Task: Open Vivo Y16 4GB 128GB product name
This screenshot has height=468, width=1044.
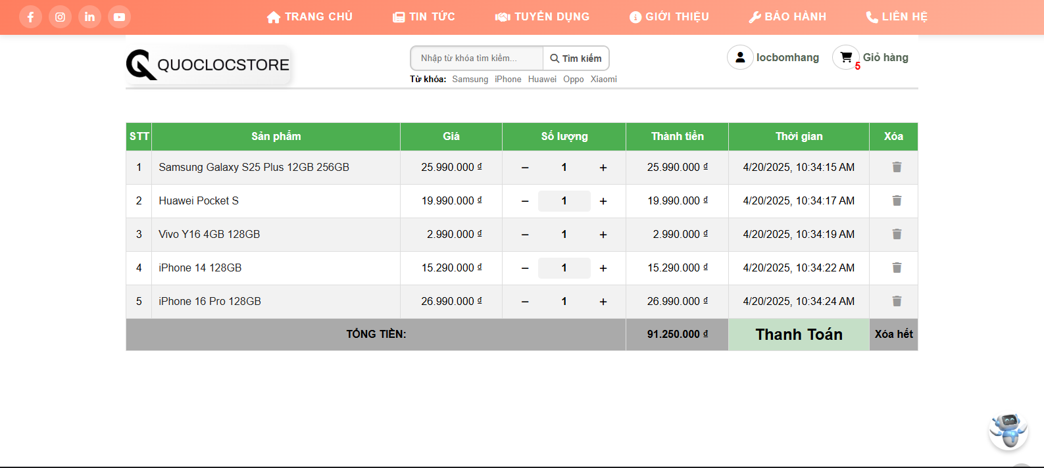Action: [209, 235]
